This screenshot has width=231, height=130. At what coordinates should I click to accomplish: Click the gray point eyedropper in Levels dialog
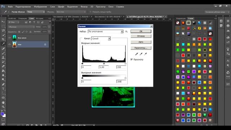coord(141,54)
